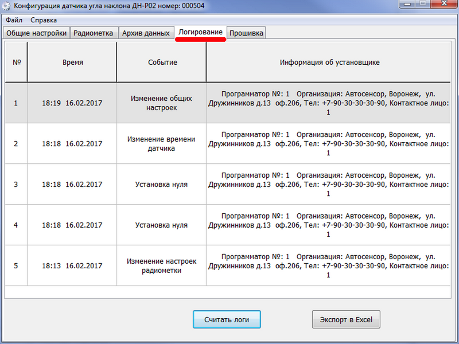Image resolution: width=459 pixels, height=344 pixels.
Task: Select the Логирование tab
Action: click(x=200, y=32)
